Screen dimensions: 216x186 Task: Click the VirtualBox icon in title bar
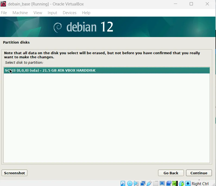coord(3,4)
